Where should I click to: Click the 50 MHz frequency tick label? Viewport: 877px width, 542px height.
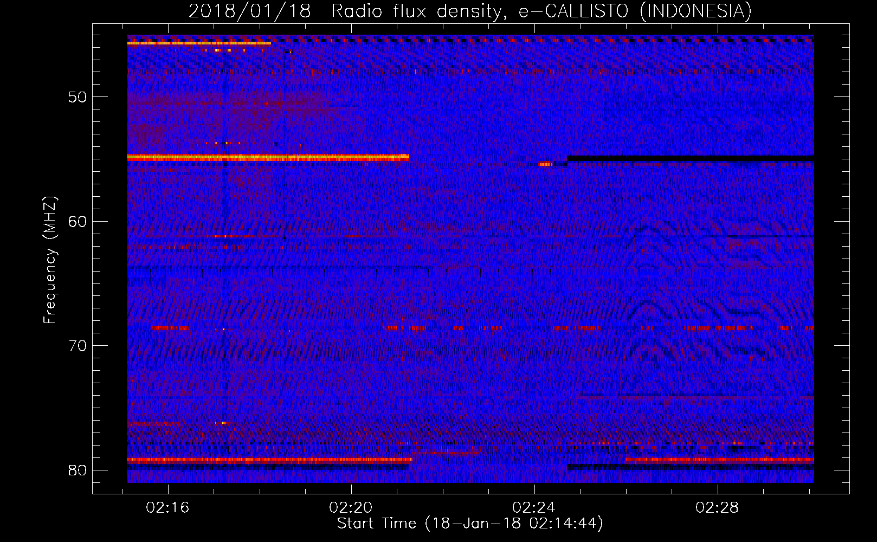click(78, 97)
